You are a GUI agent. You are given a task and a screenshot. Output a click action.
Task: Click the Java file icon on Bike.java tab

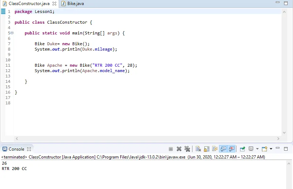coord(64,4)
